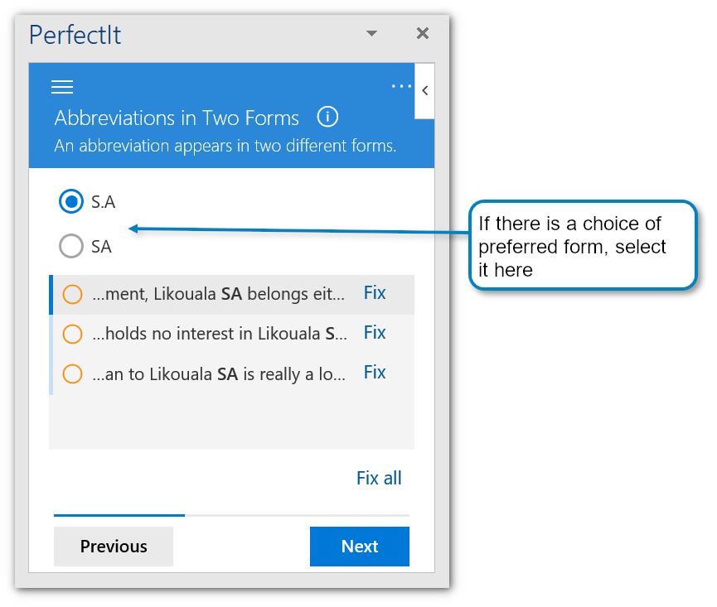Click orange circle for 'Likouala SA belongs' result
Image resolution: width=717 pixels, height=607 pixels.
tap(73, 294)
